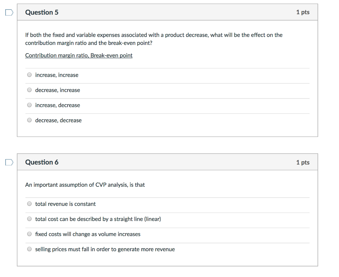Viewport: 339px width, 277px height.
Task: Choose 'total revenue is constant' for Question 6
Action: point(29,204)
